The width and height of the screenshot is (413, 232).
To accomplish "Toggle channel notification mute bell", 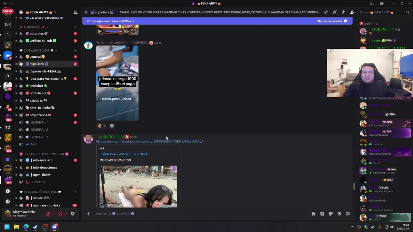I will pyautogui.click(x=335, y=12).
